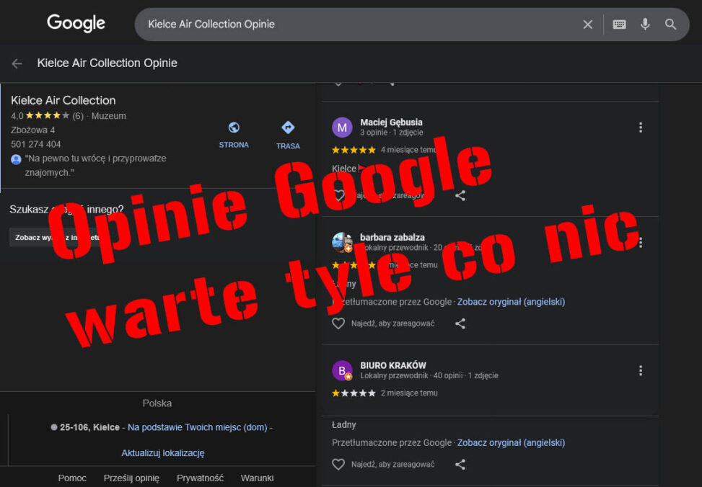Image resolution: width=702 pixels, height=487 pixels.
Task: Clear the search box with X icon
Action: click(x=587, y=24)
